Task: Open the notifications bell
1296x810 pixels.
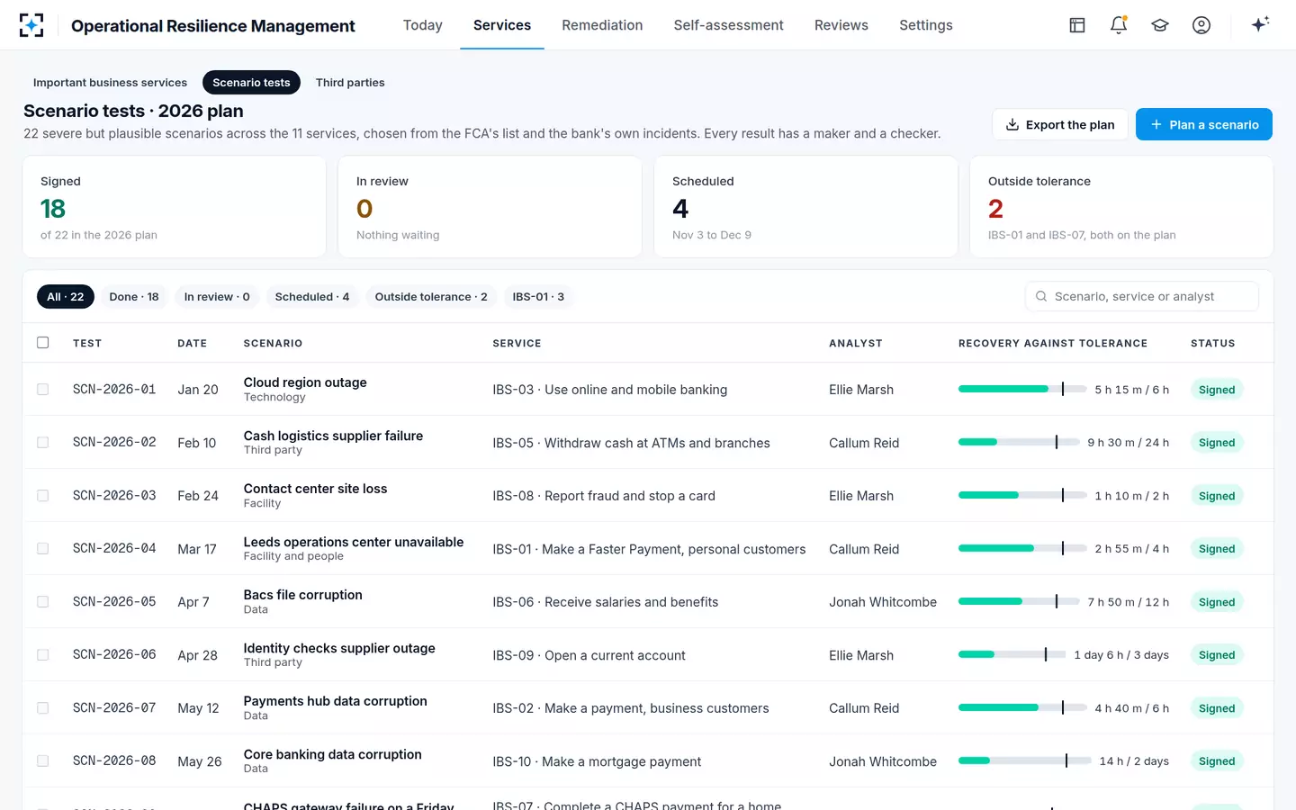Action: tap(1119, 25)
